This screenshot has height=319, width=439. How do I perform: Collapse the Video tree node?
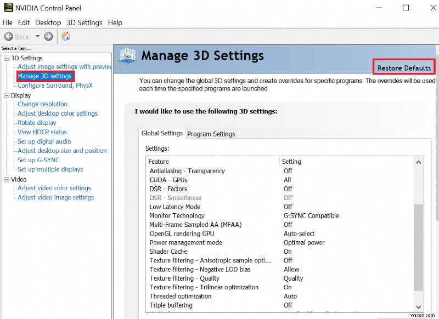click(x=7, y=179)
